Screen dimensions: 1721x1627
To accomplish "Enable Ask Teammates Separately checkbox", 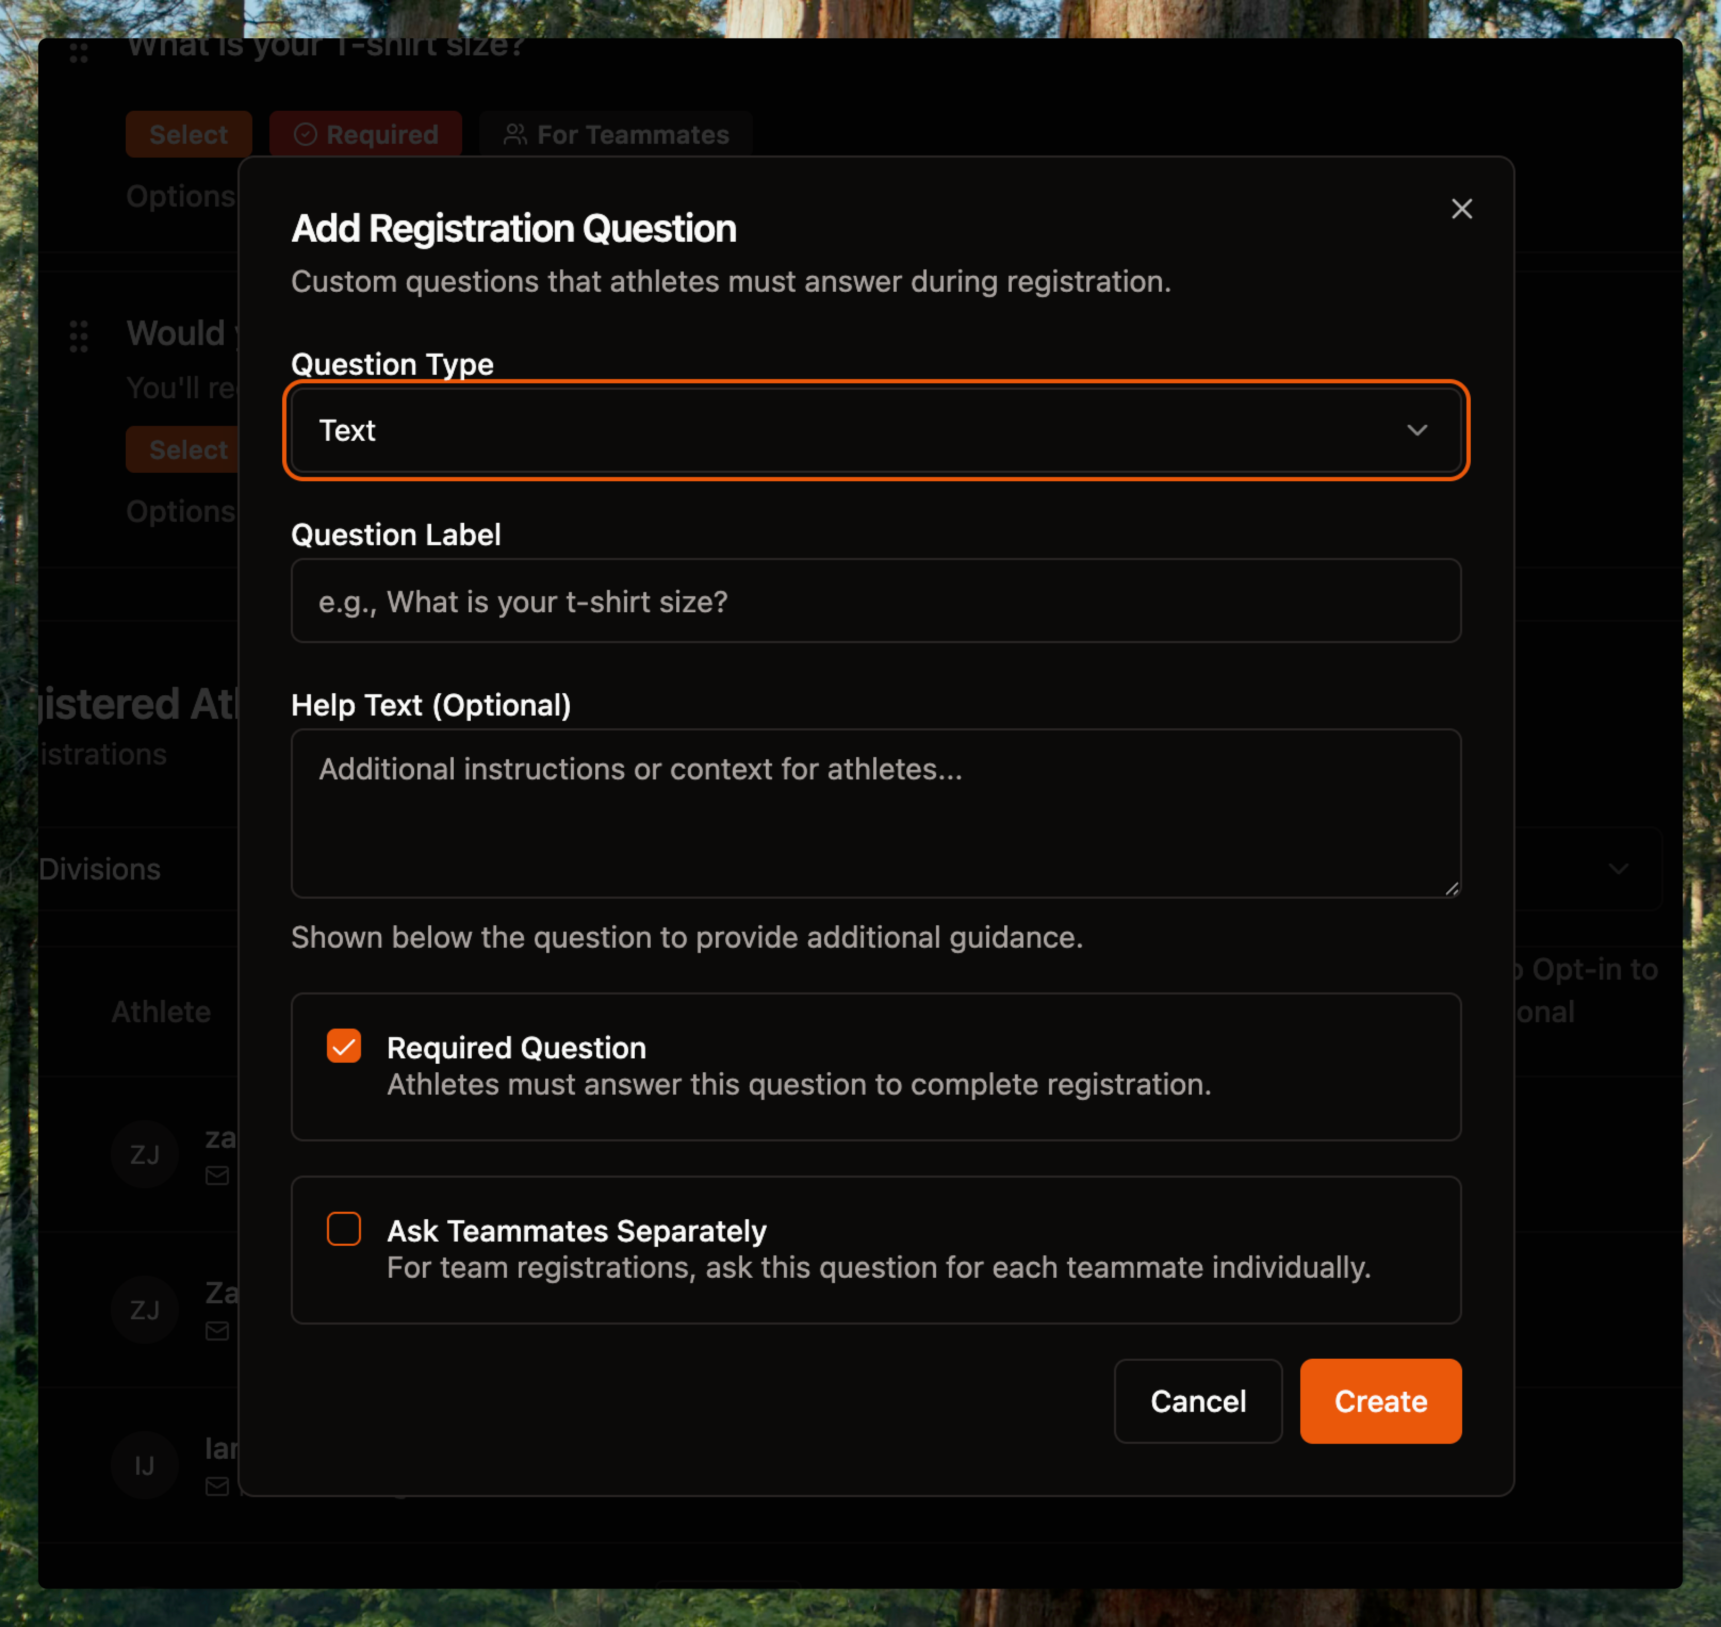I will coord(343,1229).
